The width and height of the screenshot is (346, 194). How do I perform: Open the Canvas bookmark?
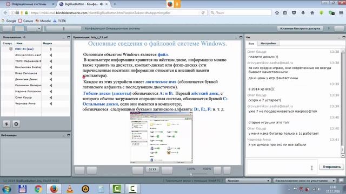pos(25,21)
